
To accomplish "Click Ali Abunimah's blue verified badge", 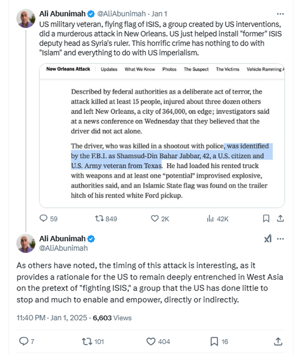I will (91, 13).
